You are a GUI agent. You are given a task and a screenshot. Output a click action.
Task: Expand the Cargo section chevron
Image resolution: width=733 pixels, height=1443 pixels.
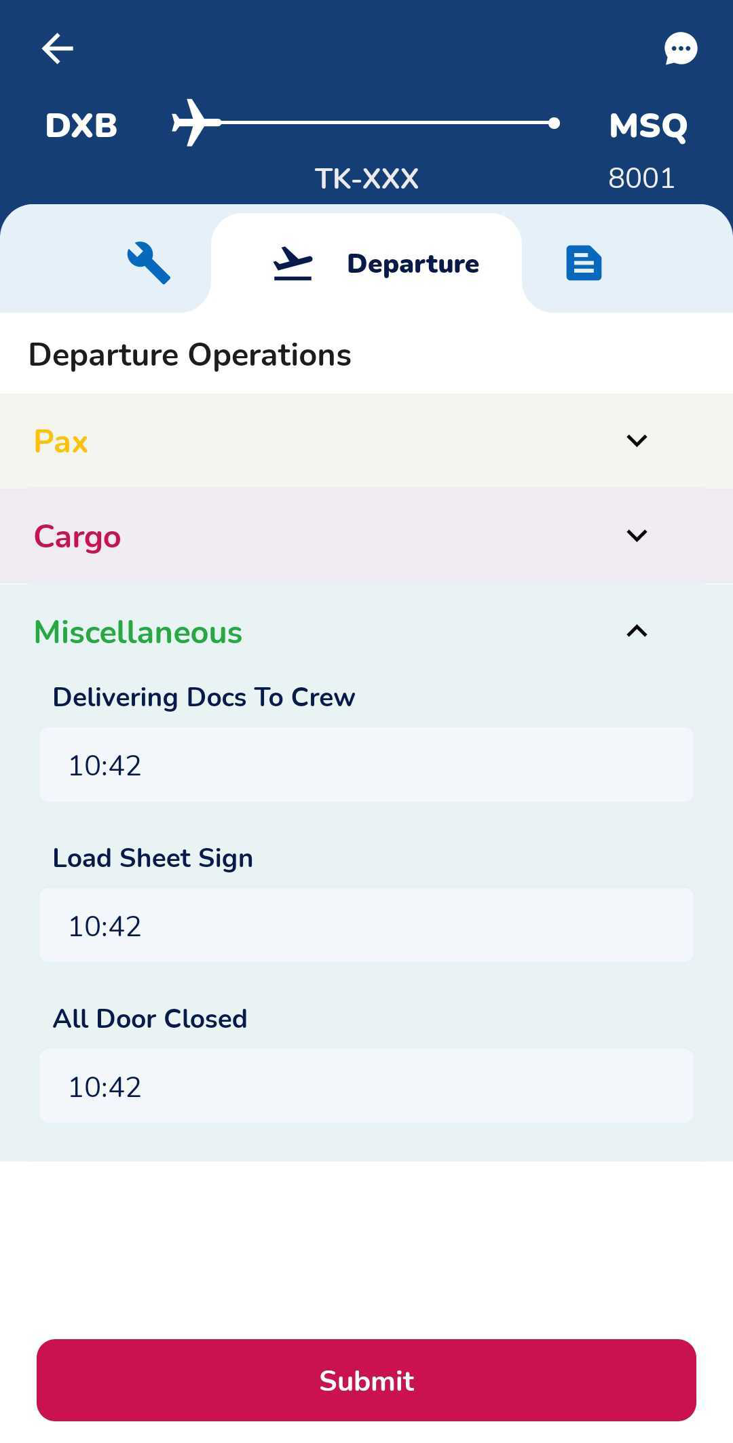(x=637, y=536)
